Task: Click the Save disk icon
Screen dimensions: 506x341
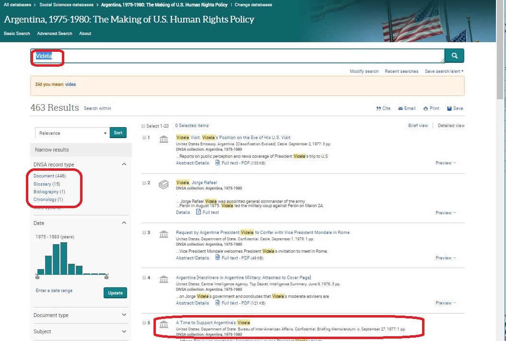Action: (x=449, y=108)
